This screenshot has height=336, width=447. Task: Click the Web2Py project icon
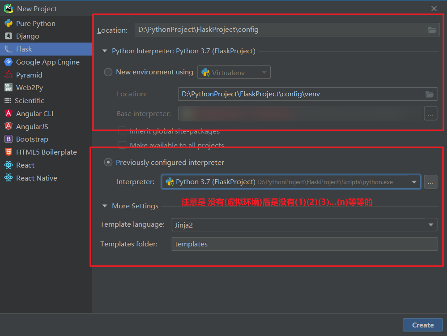click(9, 87)
